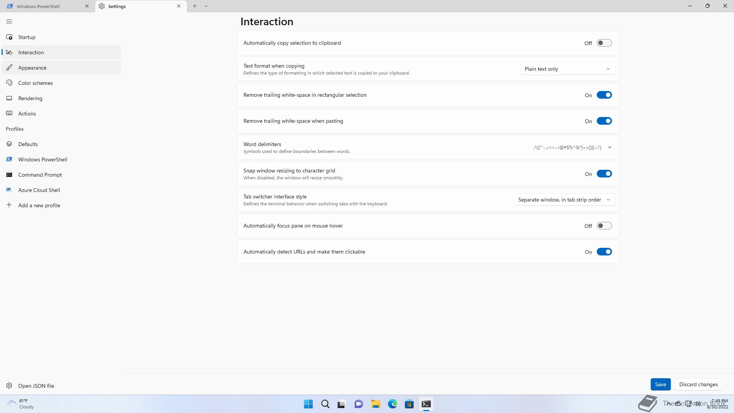
Task: Open Chat app in taskbar
Action: (359, 404)
